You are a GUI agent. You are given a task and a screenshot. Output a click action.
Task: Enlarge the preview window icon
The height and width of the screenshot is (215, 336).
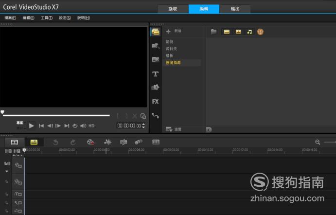click(143, 116)
